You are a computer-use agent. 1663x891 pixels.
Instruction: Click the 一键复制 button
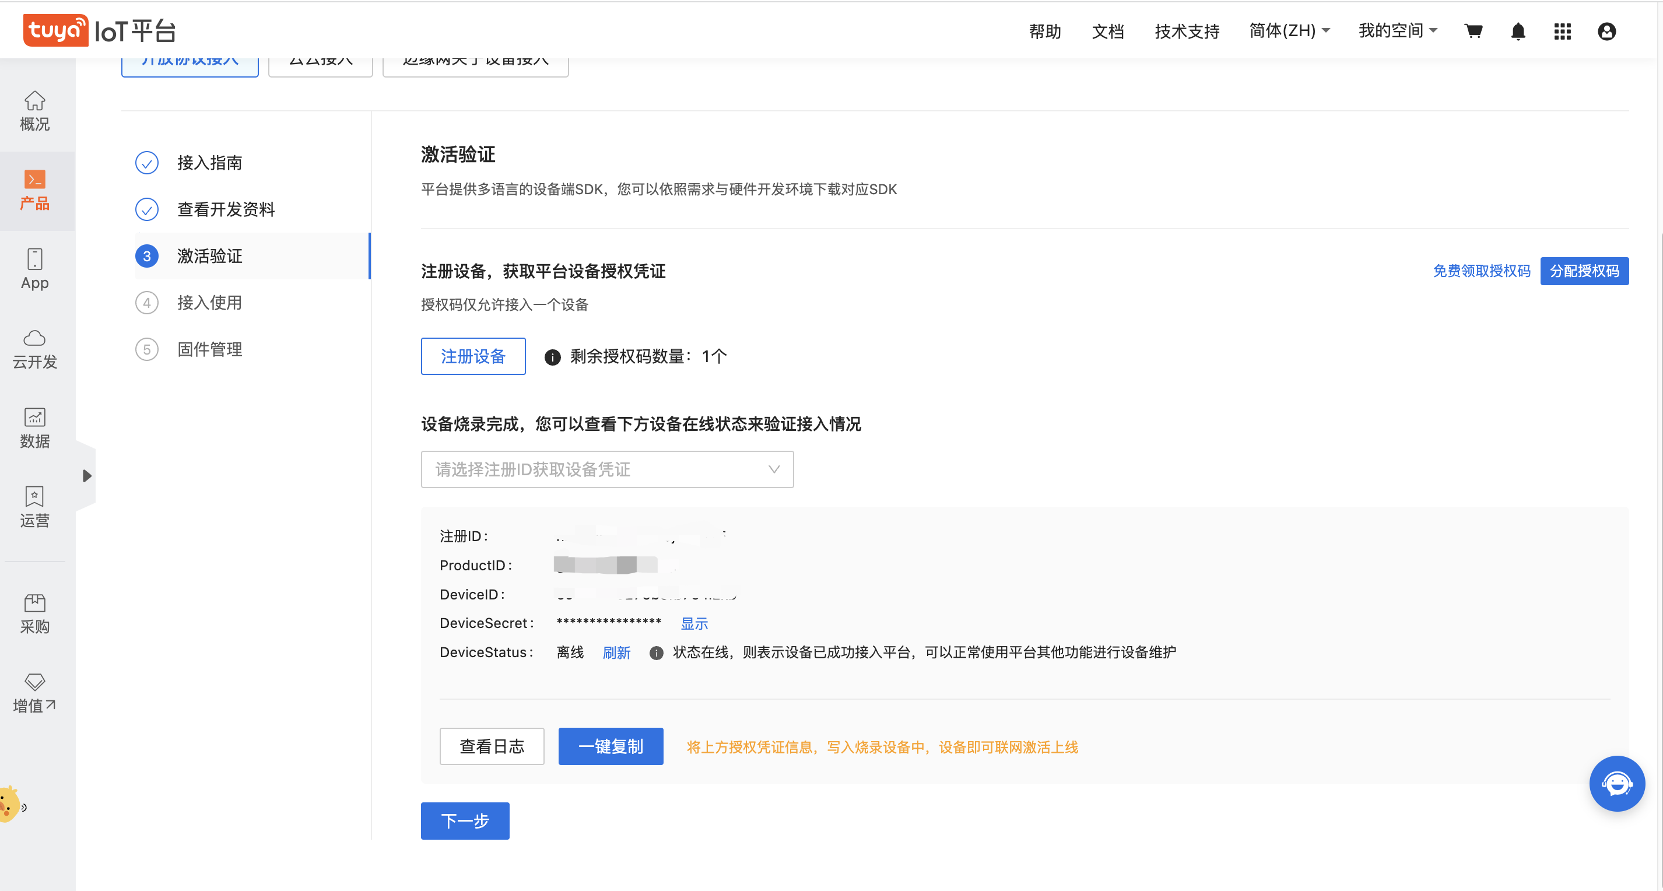point(610,746)
